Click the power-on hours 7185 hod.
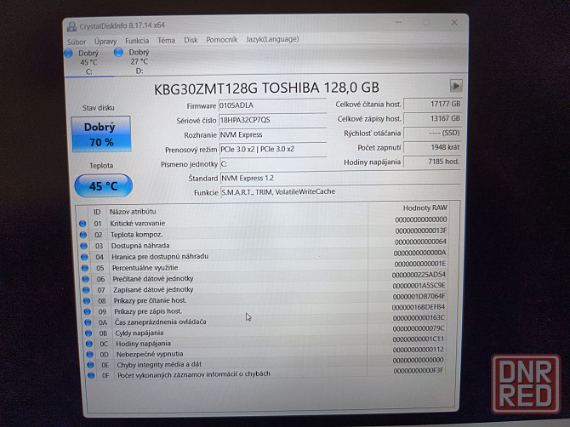 (432, 162)
